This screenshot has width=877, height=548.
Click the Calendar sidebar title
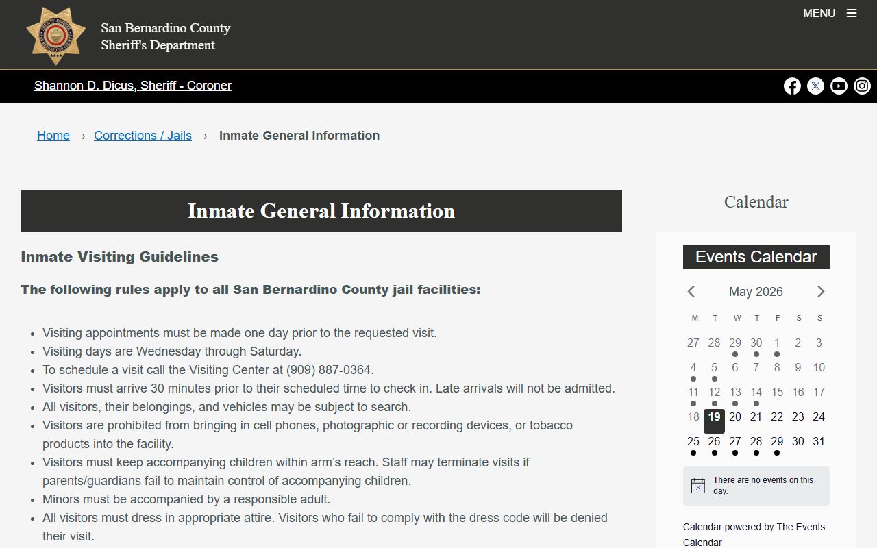[x=756, y=202]
